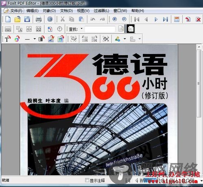Open the color wheel tool
Image resolution: width=203 pixels, height=187 pixels.
[x=17, y=39]
